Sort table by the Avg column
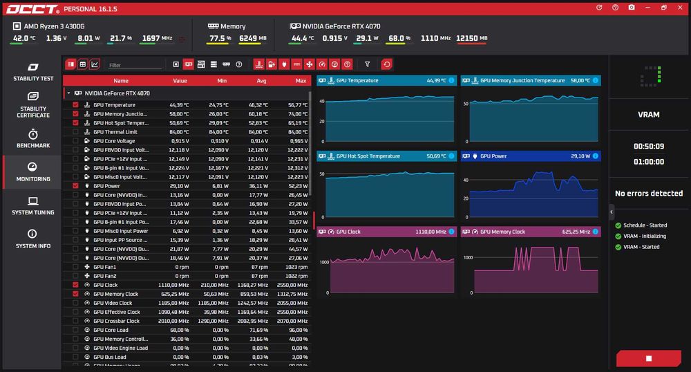The width and height of the screenshot is (691, 372). point(261,81)
